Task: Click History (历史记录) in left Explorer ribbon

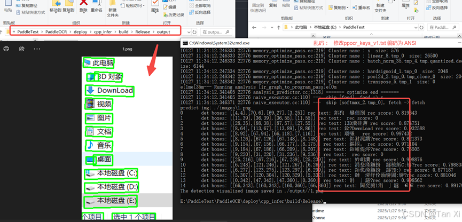Action: tap(174, 14)
